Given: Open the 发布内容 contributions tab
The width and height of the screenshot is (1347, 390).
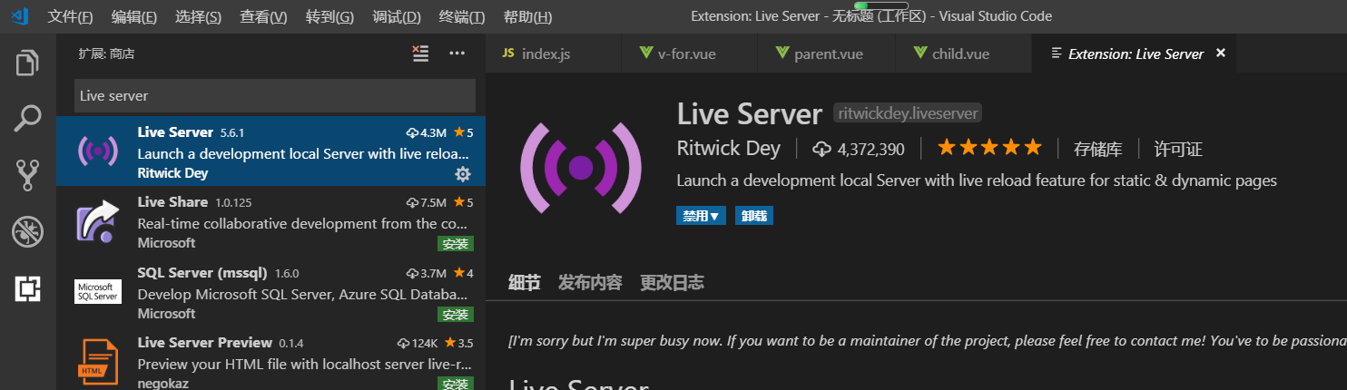Looking at the screenshot, I should click(590, 282).
